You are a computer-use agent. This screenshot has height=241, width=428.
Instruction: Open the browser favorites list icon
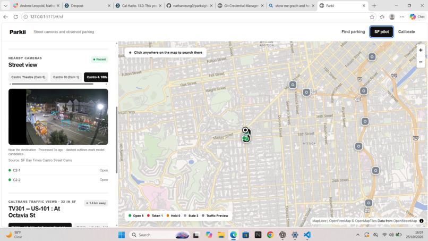pyautogui.click(x=382, y=16)
